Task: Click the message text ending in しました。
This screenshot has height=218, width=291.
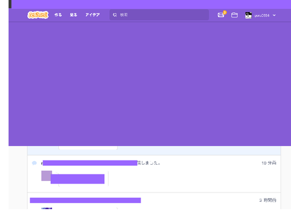Action: [149, 163]
